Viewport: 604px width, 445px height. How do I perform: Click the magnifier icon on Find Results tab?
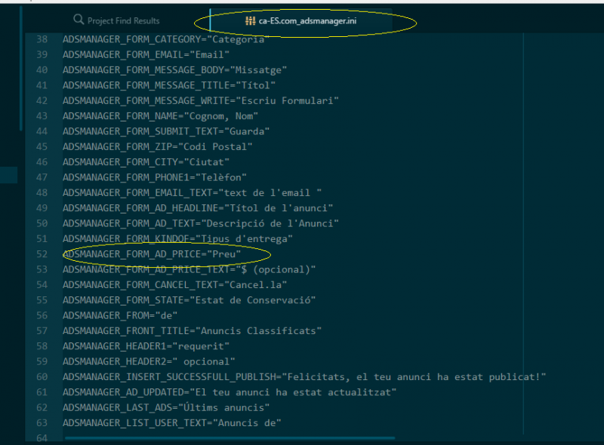click(79, 20)
